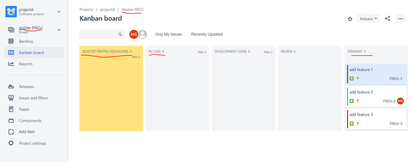Click the Kanban board sidebar icon
The width and height of the screenshot is (412, 162).
click(11, 52)
